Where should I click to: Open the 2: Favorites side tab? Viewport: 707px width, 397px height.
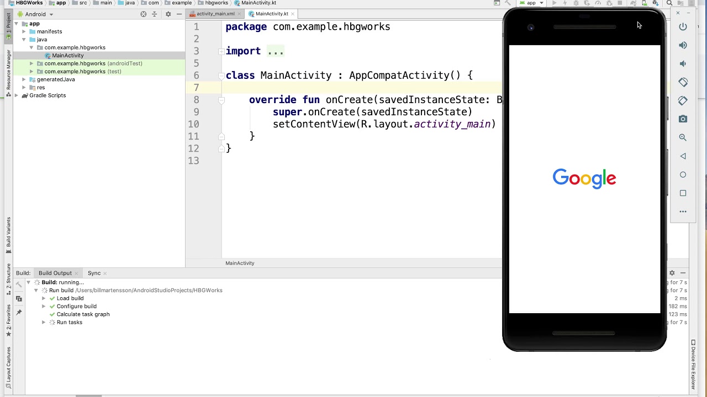[8, 321]
